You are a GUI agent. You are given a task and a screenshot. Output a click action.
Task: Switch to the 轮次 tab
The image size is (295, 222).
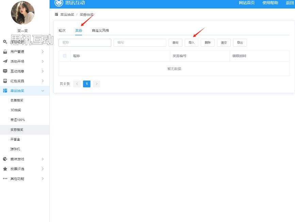pos(62,31)
